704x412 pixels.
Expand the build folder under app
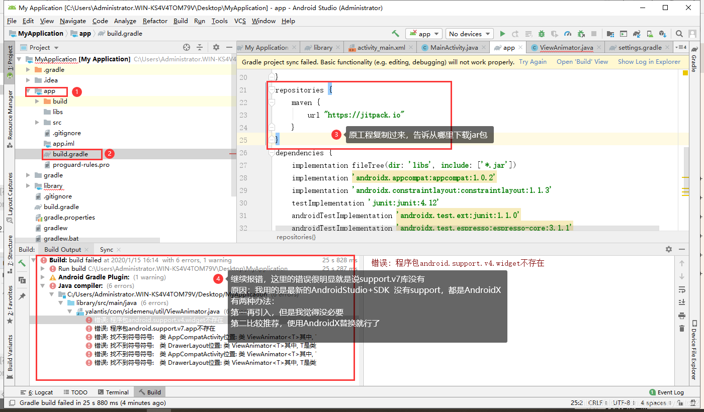pos(38,101)
